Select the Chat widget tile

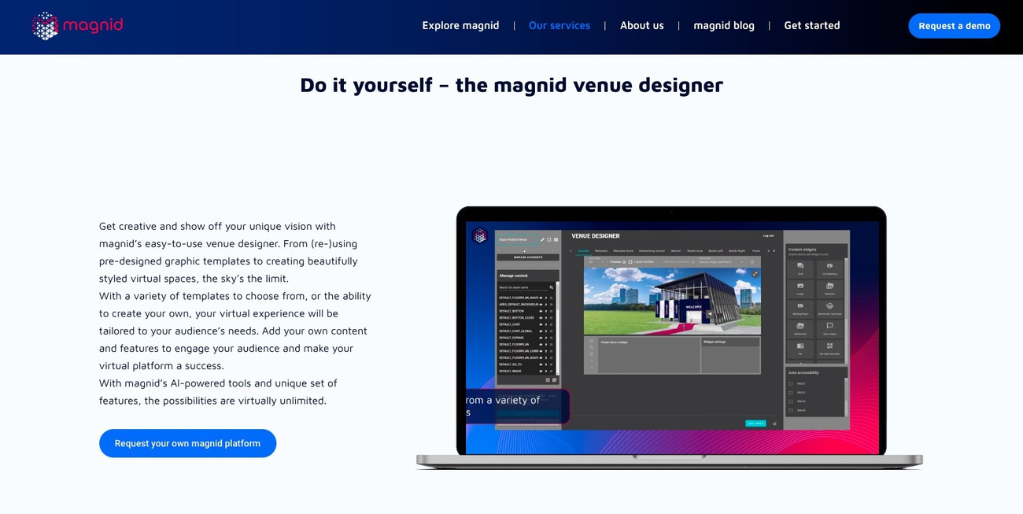click(800, 268)
